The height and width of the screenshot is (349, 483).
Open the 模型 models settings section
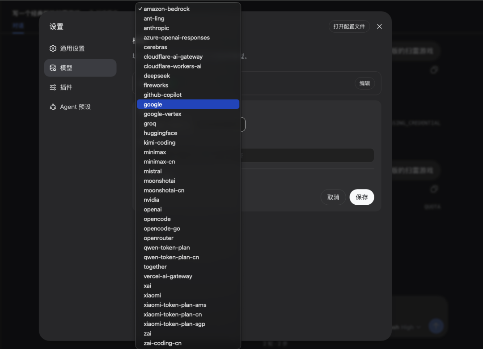click(80, 68)
